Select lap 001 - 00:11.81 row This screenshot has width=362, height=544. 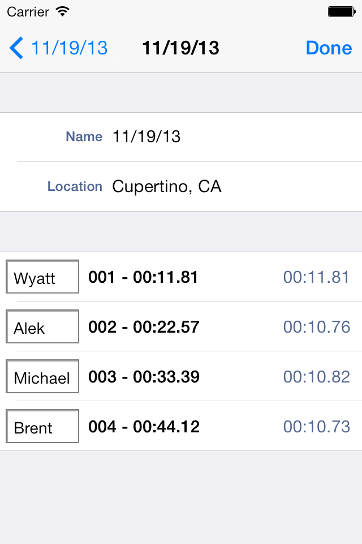pyautogui.click(x=181, y=277)
